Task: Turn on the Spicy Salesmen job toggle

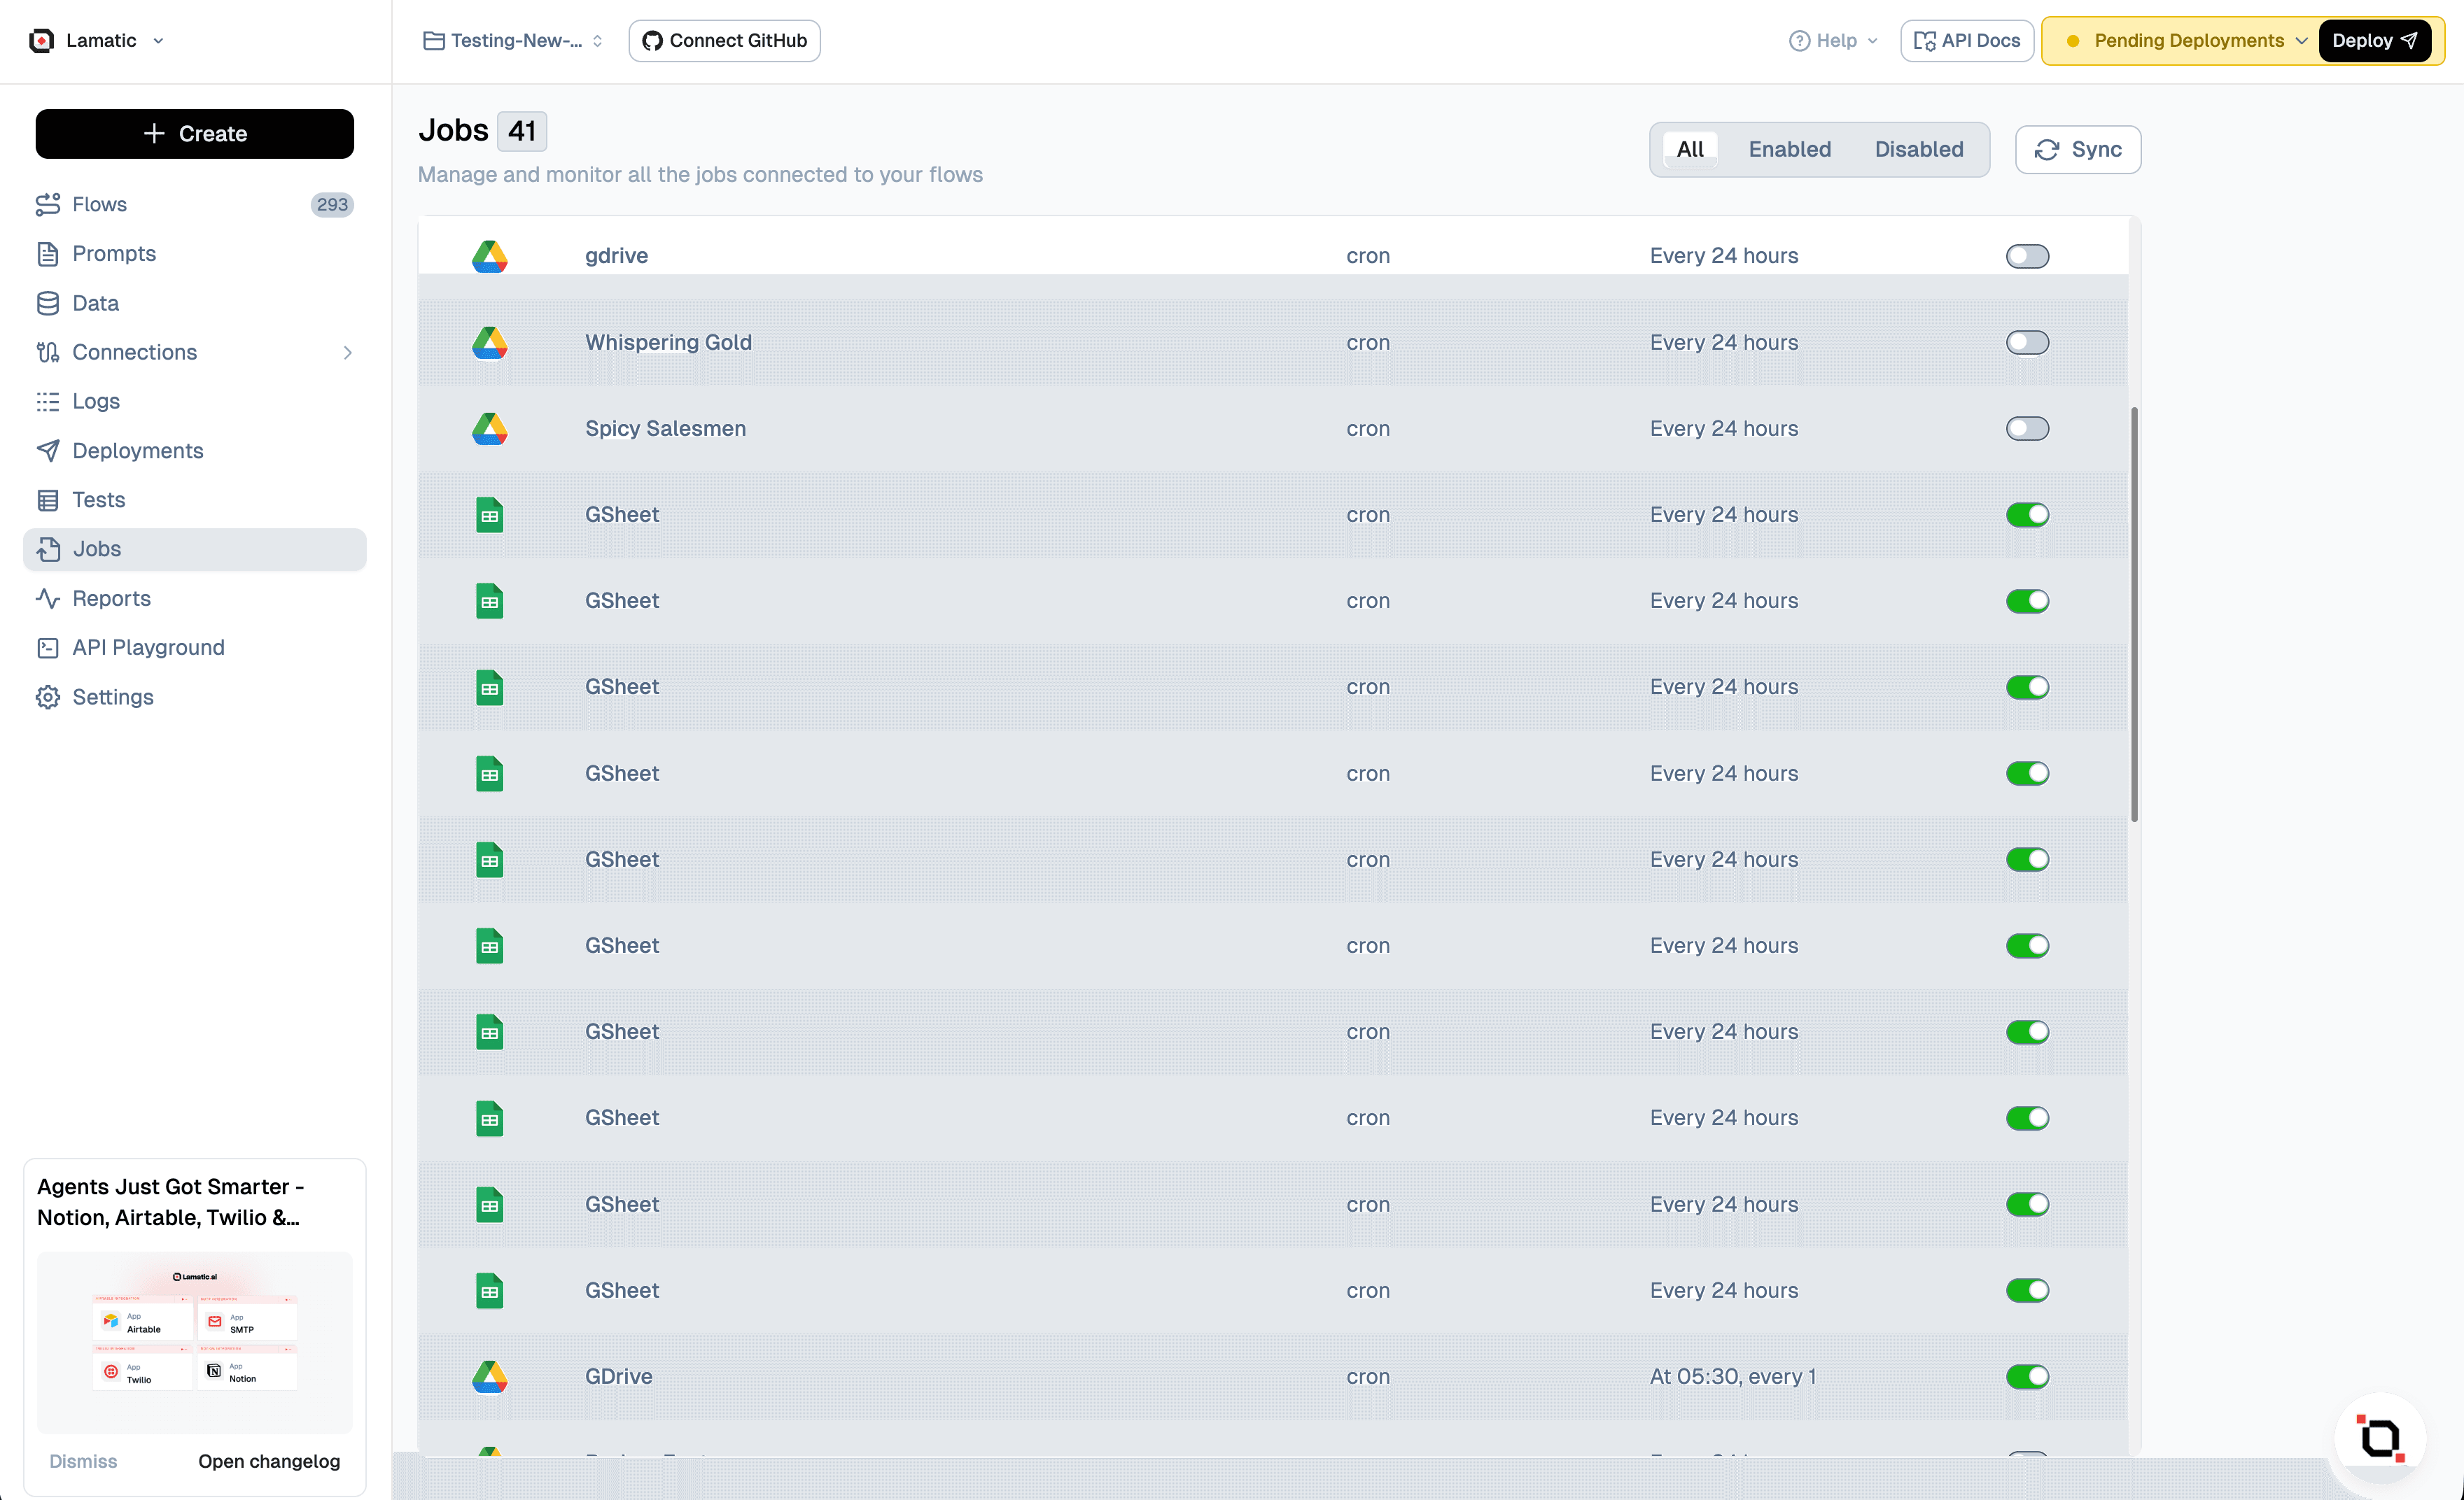Action: (2026, 429)
